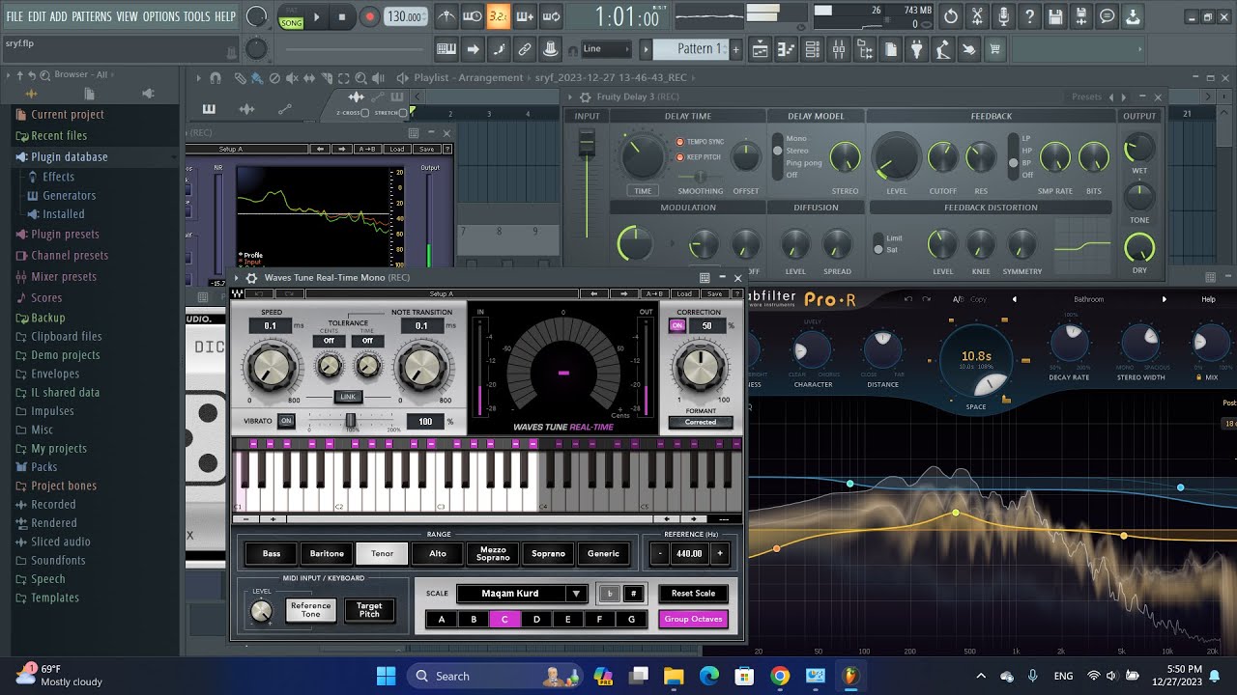Stop playback with the transport Stop button
Image resolution: width=1237 pixels, height=695 pixels.
pyautogui.click(x=342, y=16)
